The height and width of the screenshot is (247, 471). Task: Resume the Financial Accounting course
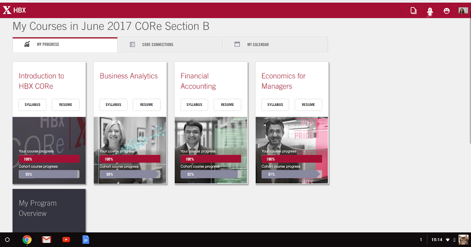[x=227, y=105]
